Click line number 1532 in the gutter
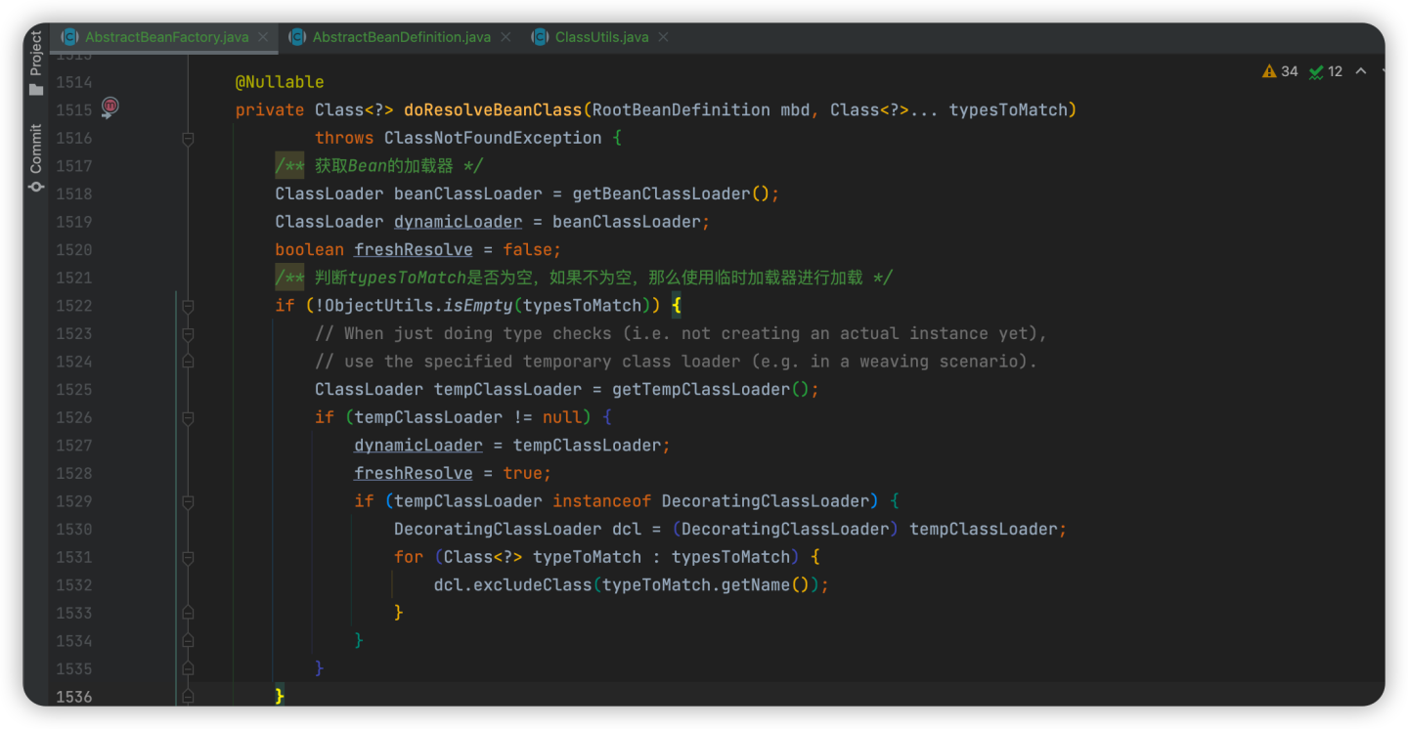Screen dimensions: 1408x729 [x=73, y=584]
